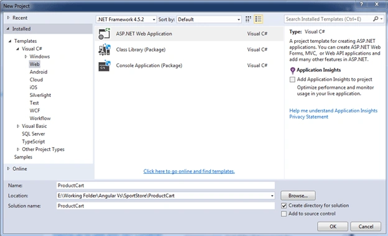The image size is (388, 236).
Task: Click the Browse... button
Action: click(298, 196)
